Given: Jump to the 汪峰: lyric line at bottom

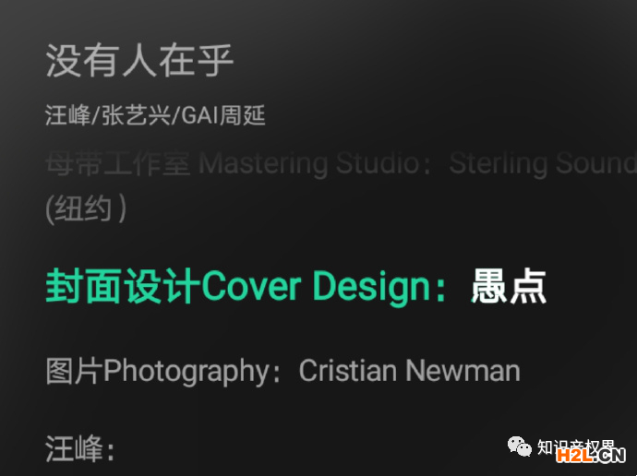Looking at the screenshot, I should [80, 449].
